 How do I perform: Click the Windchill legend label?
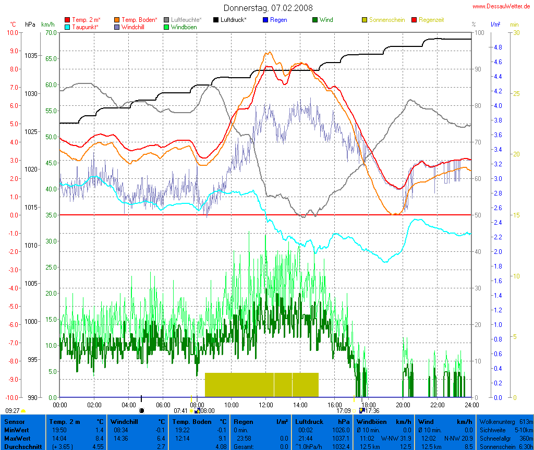(133, 27)
